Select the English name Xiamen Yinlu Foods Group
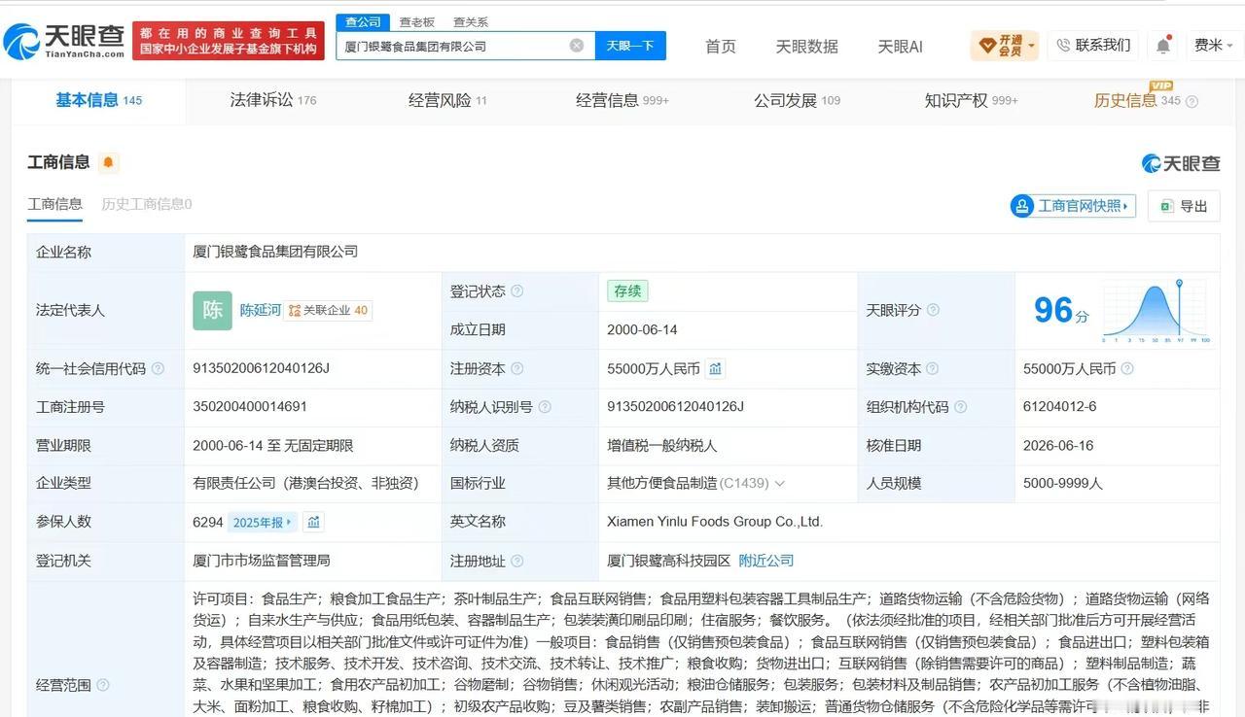1245x717 pixels. [715, 522]
